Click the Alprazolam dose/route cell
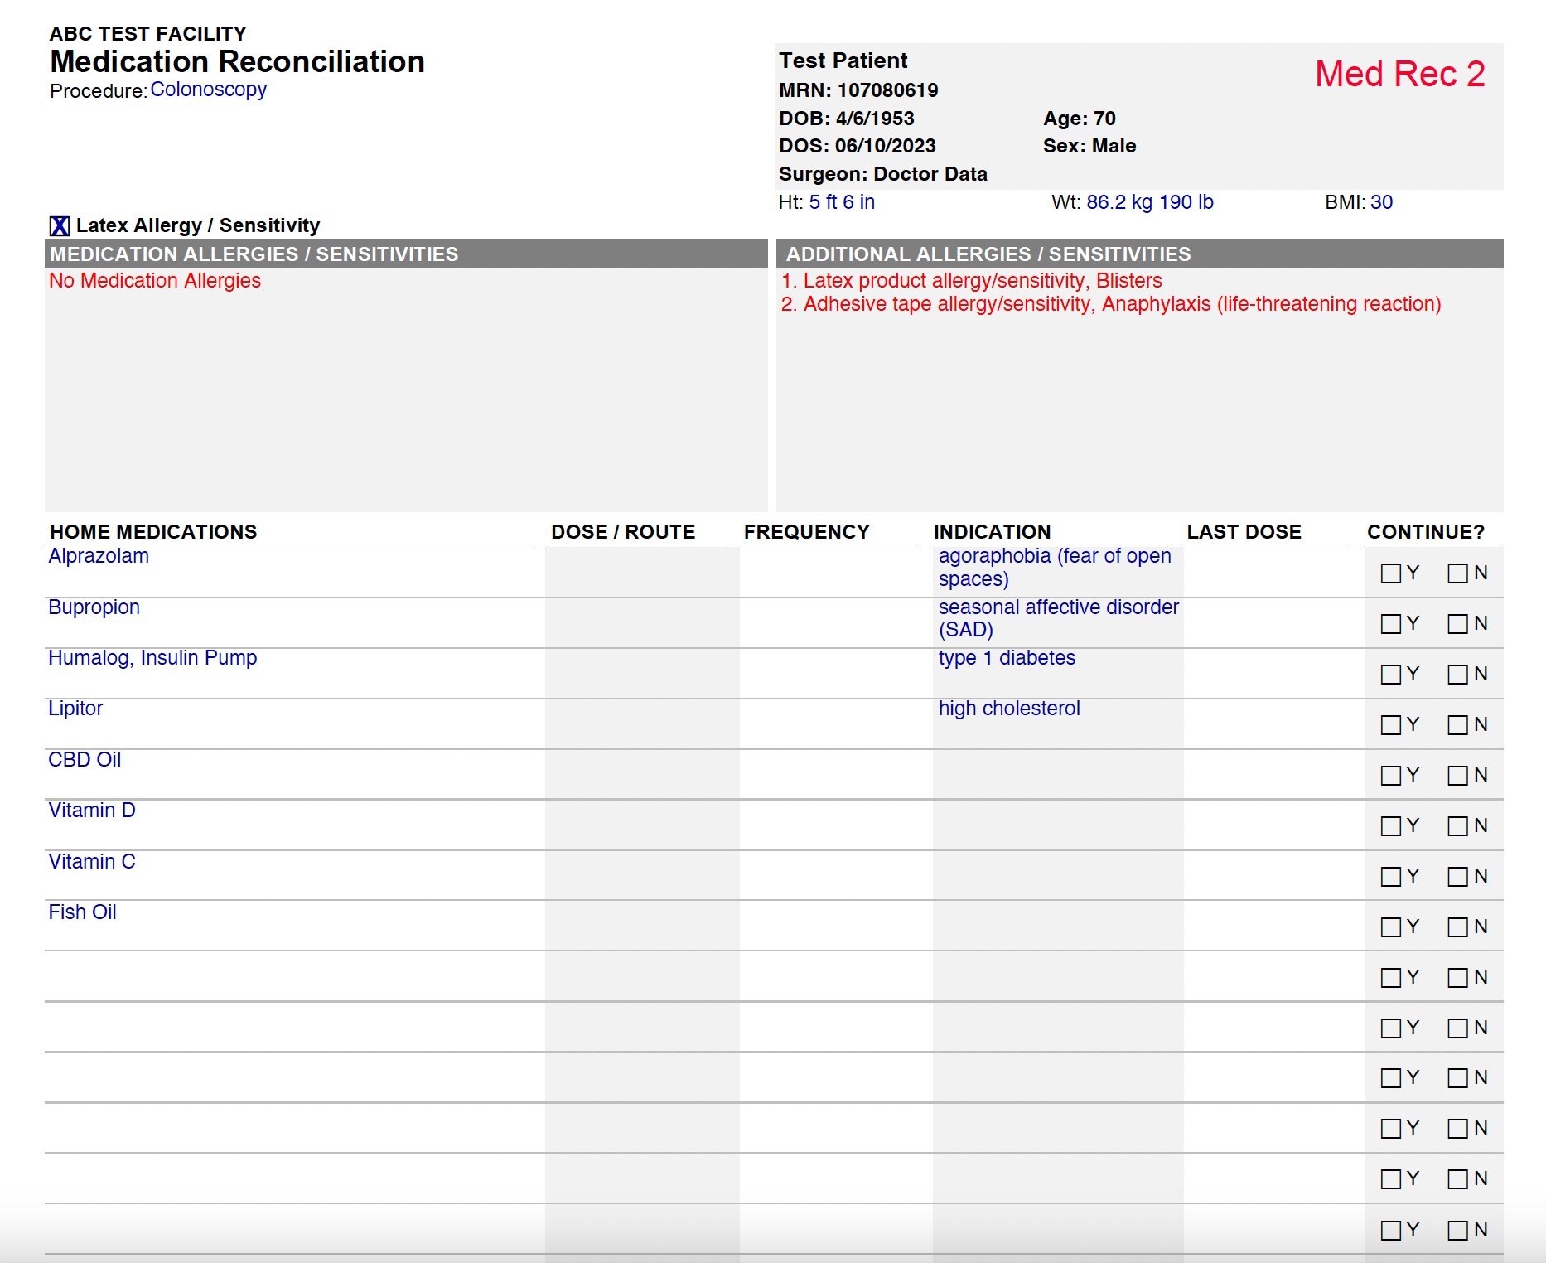 [x=642, y=572]
